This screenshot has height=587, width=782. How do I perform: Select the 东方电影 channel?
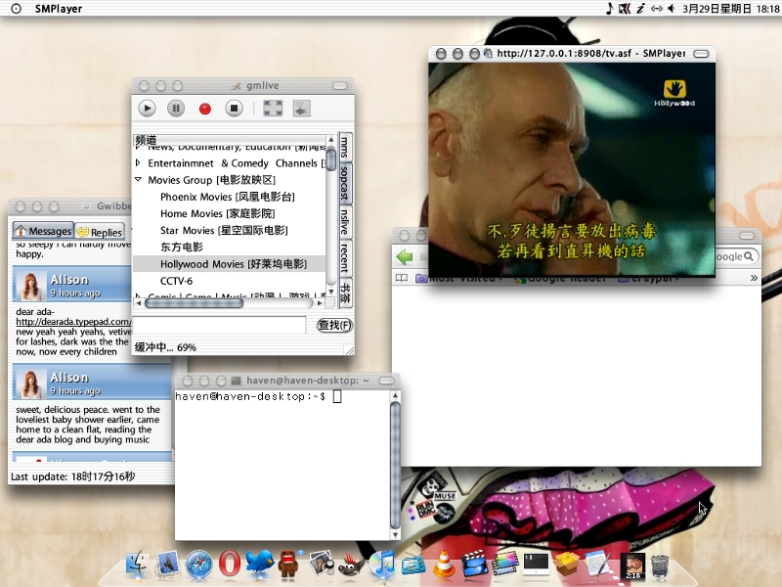click(182, 248)
